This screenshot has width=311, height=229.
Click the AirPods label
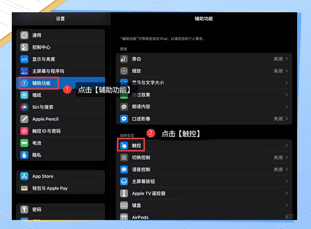pyautogui.click(x=140, y=217)
